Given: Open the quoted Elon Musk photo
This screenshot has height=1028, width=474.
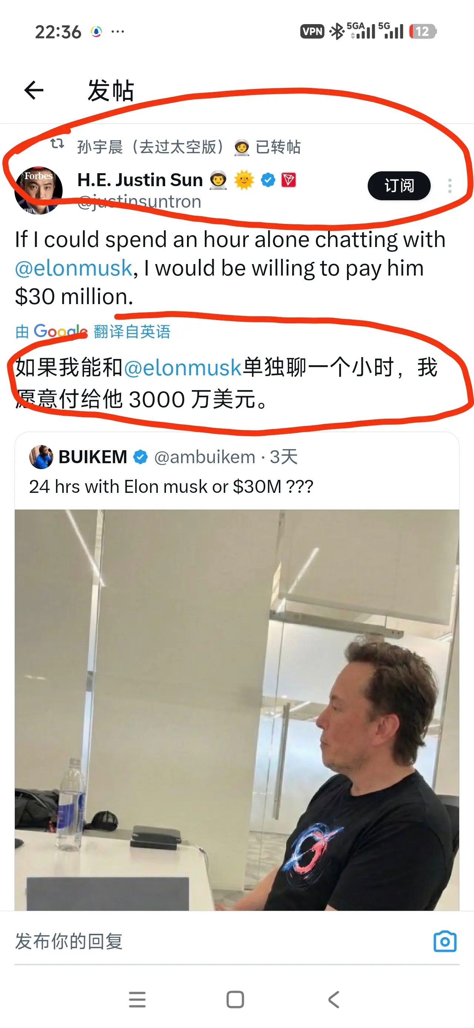Looking at the screenshot, I should click(237, 710).
